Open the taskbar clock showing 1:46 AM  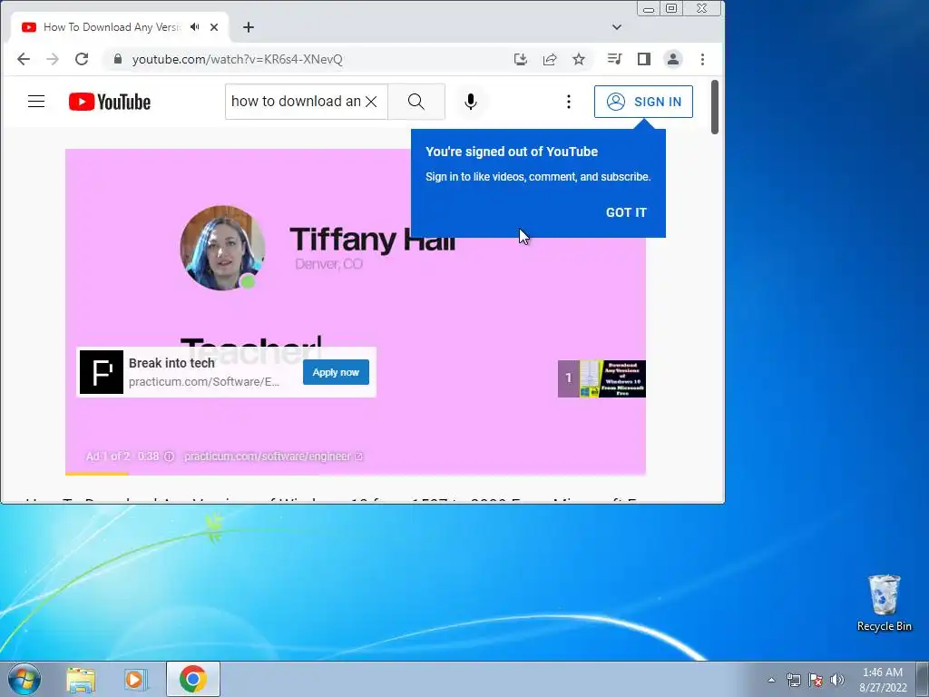click(x=883, y=680)
